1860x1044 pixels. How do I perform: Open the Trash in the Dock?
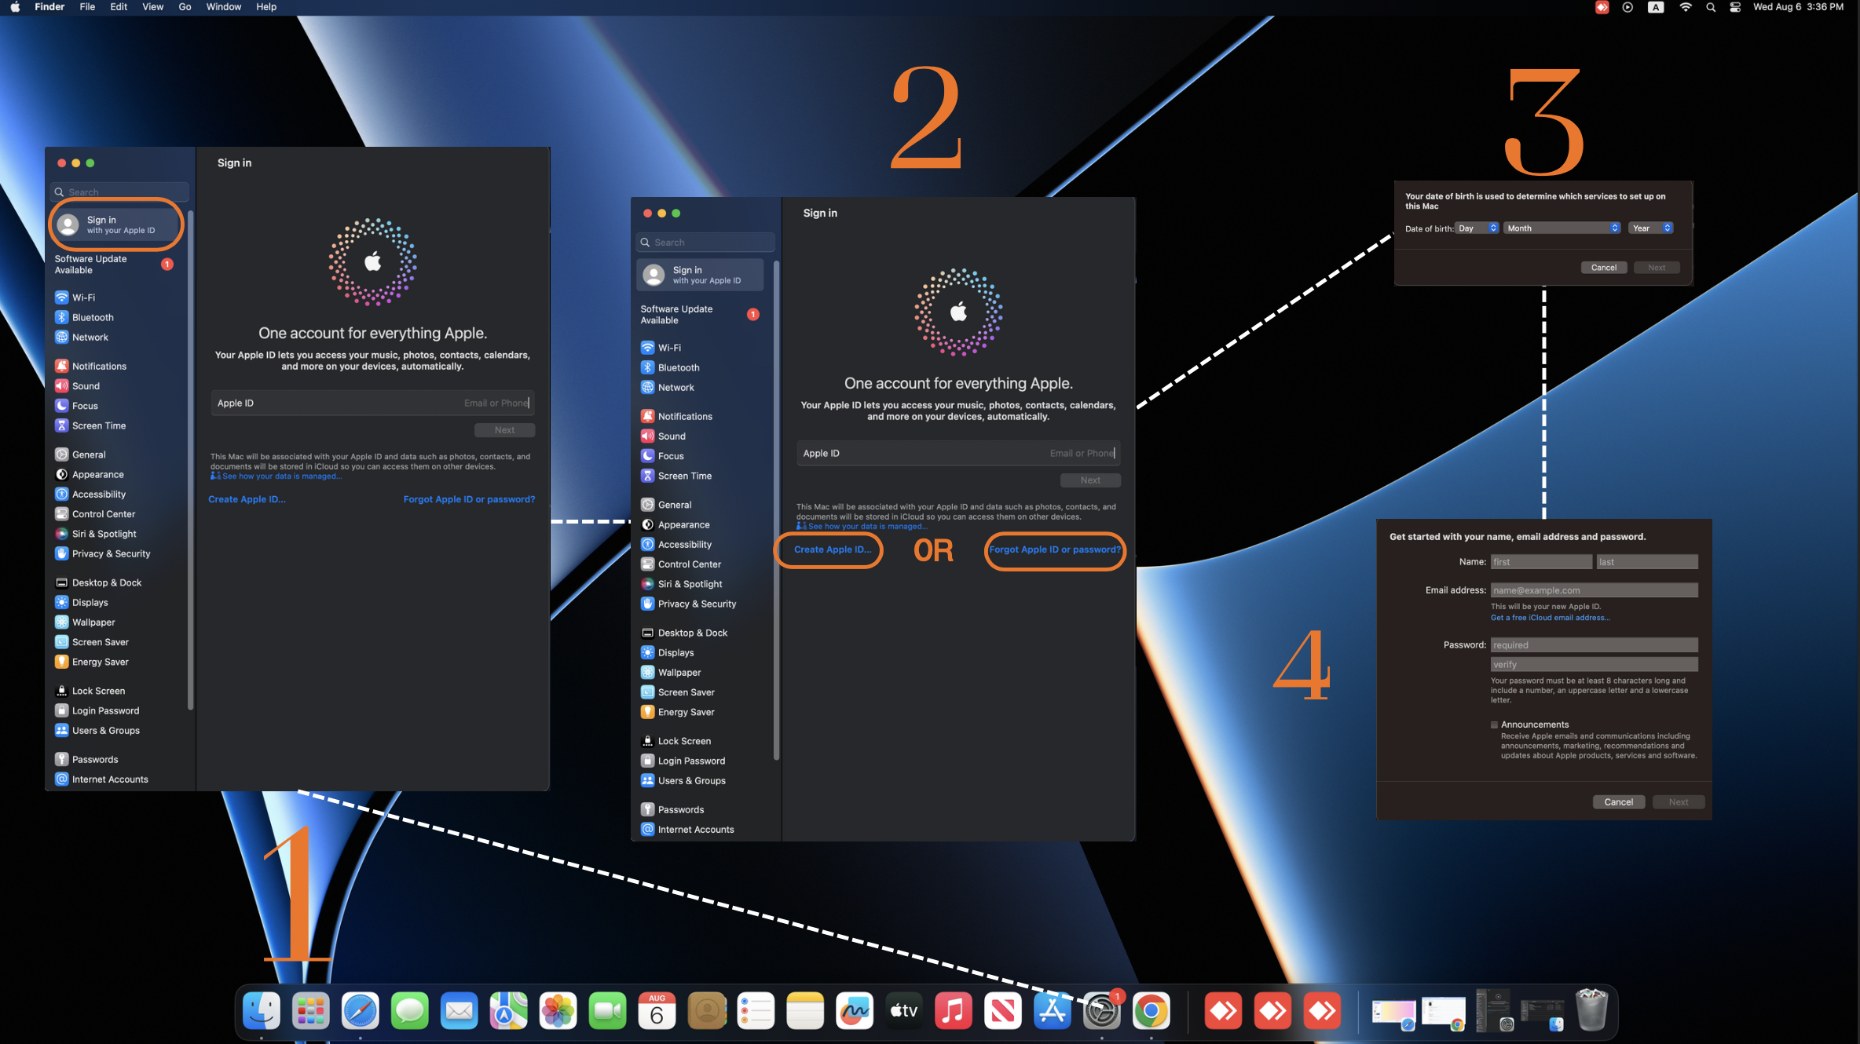[x=1592, y=1011]
